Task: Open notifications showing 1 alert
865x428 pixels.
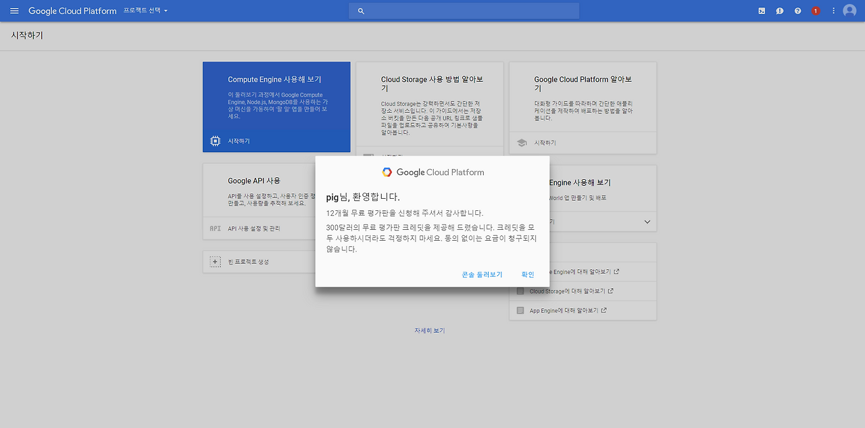Action: point(815,10)
